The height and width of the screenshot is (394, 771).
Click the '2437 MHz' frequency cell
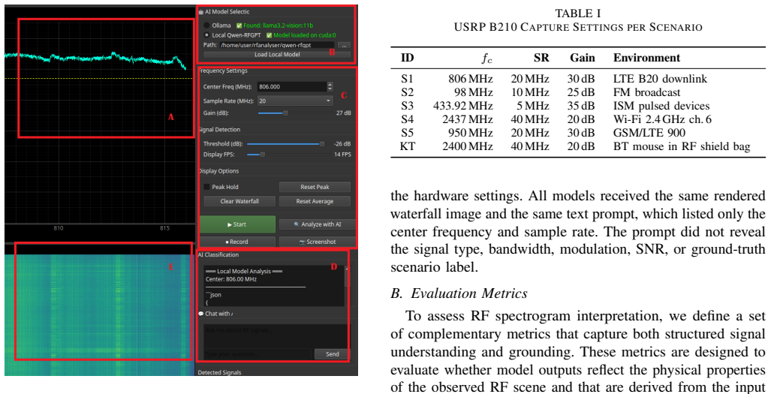(x=467, y=119)
